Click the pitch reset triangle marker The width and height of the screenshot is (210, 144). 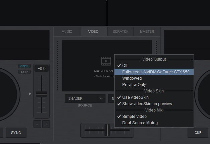click(x=30, y=94)
